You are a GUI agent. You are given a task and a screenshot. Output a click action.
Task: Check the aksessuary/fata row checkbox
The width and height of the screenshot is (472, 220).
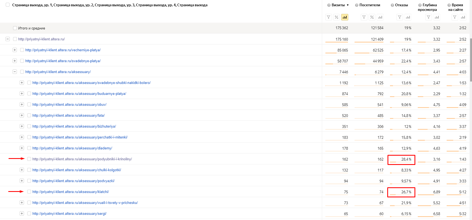pyautogui.click(x=29, y=115)
